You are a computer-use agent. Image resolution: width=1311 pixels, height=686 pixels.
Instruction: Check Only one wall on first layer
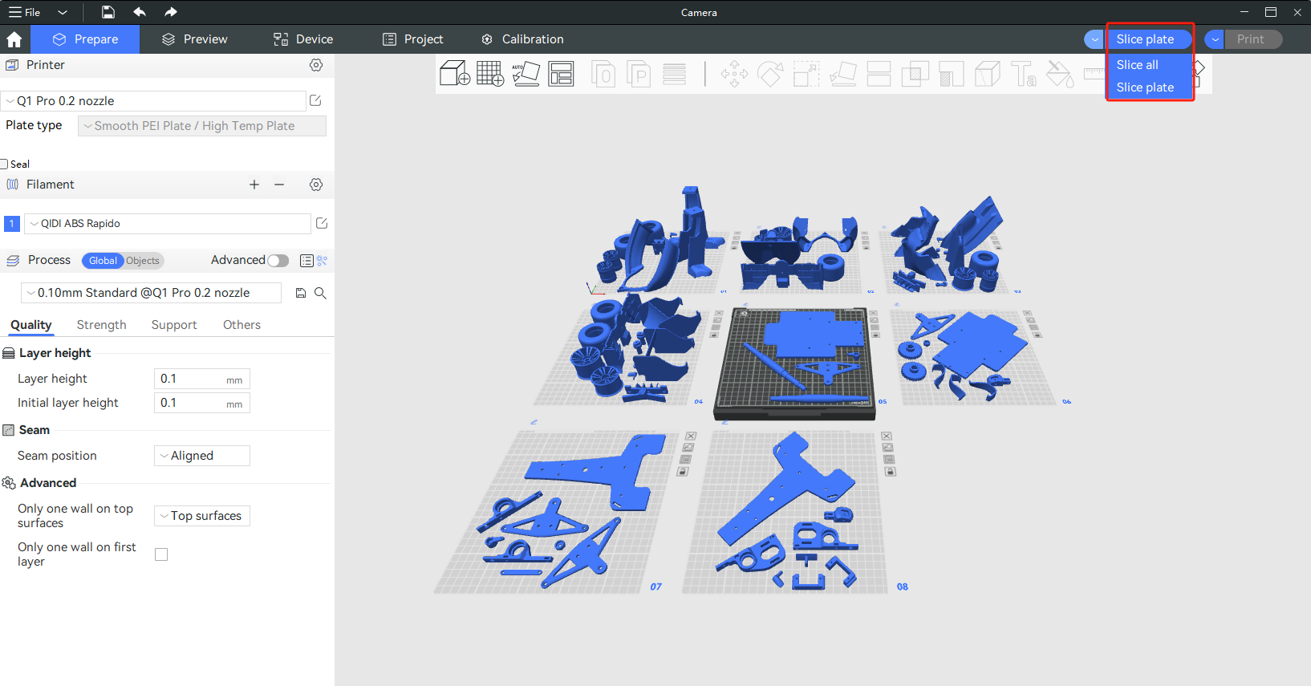coord(161,554)
